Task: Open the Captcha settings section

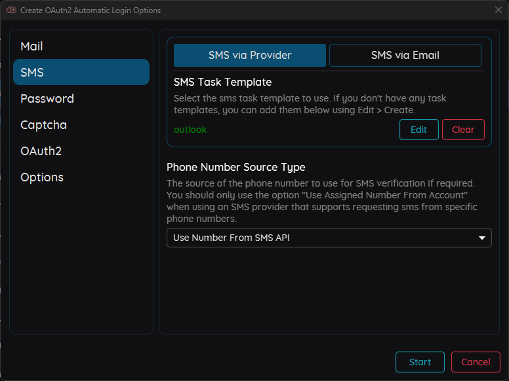Action: point(43,125)
